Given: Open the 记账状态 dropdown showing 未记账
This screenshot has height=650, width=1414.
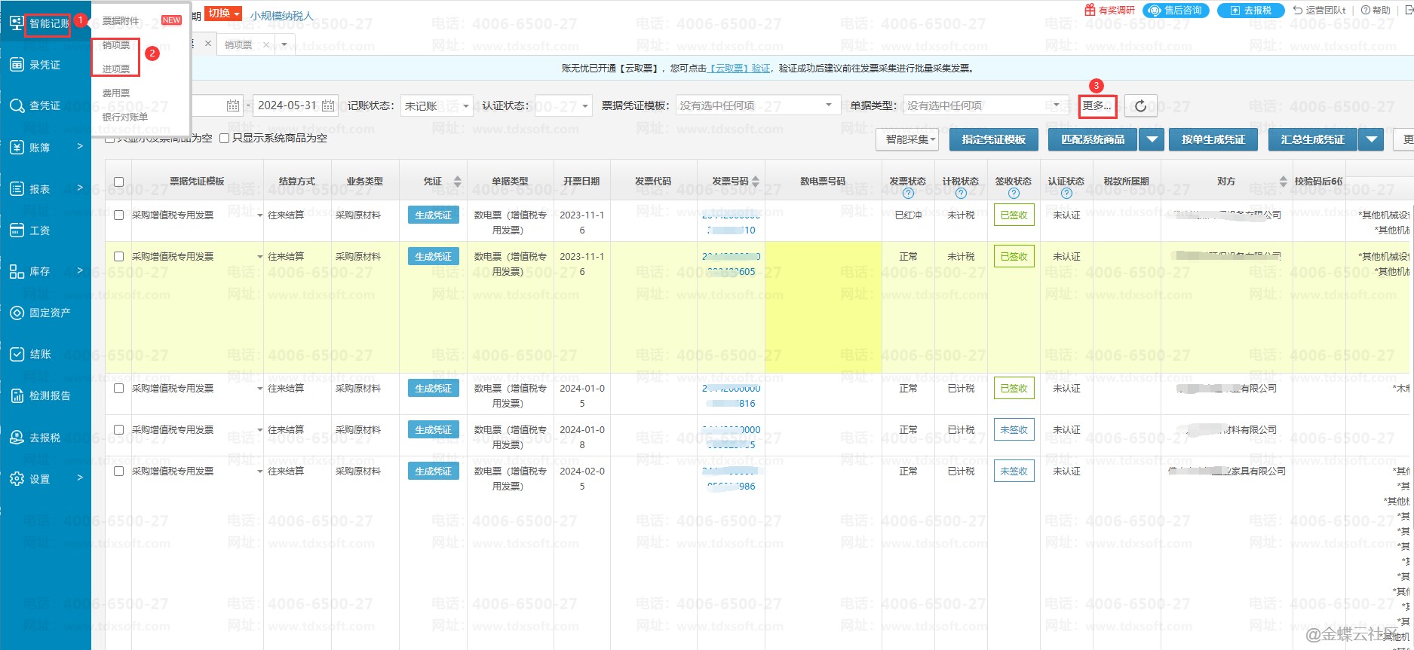Looking at the screenshot, I should pyautogui.click(x=436, y=106).
